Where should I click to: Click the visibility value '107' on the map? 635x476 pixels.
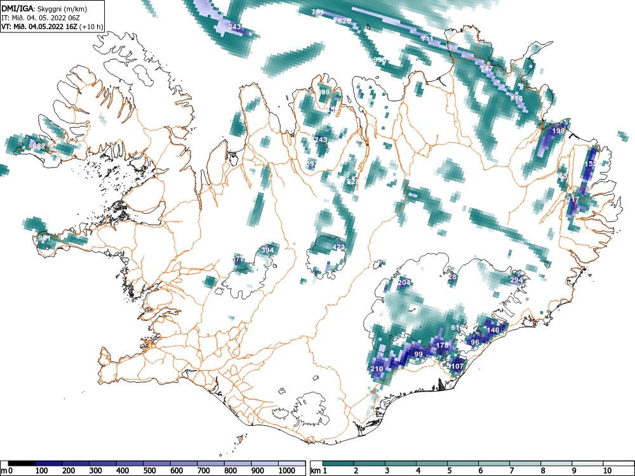pyautogui.click(x=457, y=366)
